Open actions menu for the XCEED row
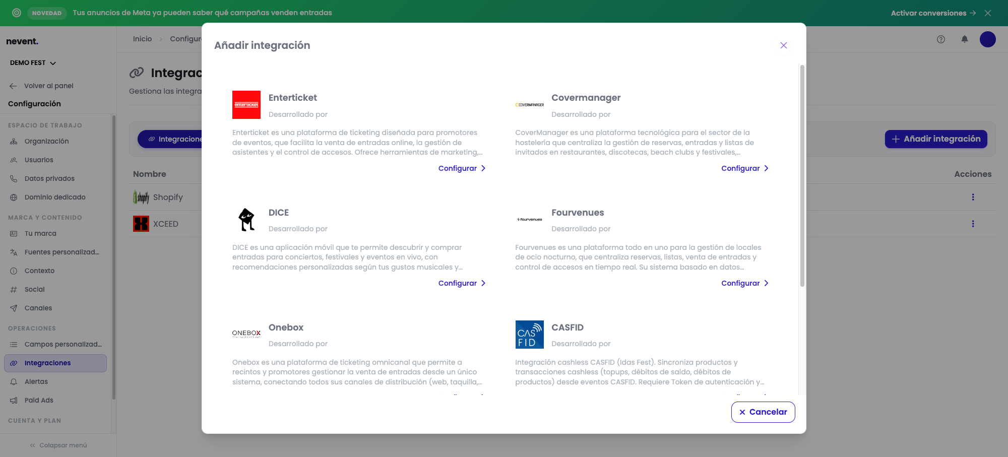 pyautogui.click(x=973, y=224)
